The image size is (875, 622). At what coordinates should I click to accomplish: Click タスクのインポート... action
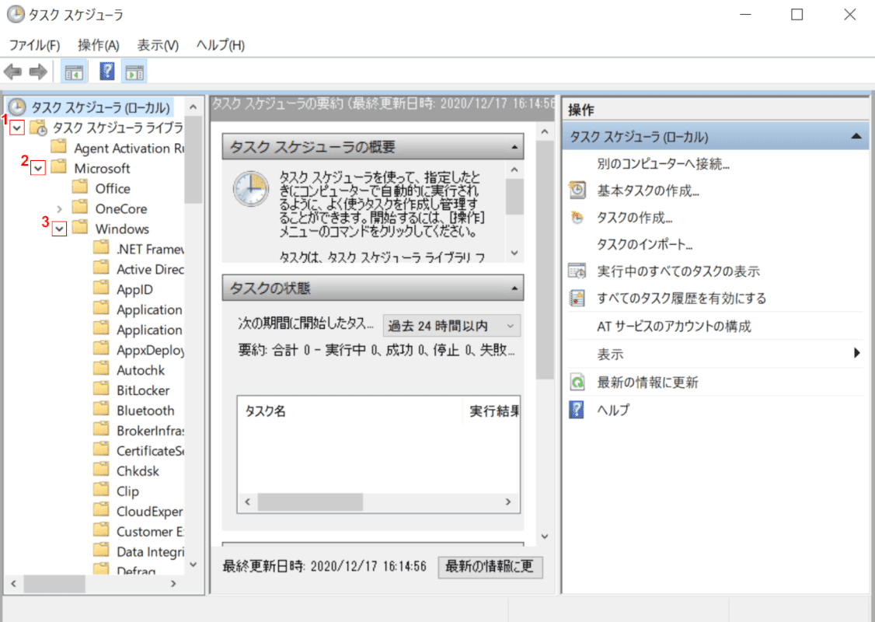pos(644,245)
